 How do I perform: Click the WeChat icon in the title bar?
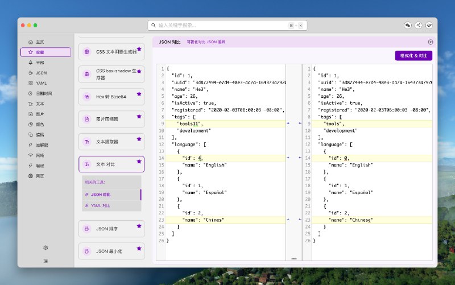[408, 26]
